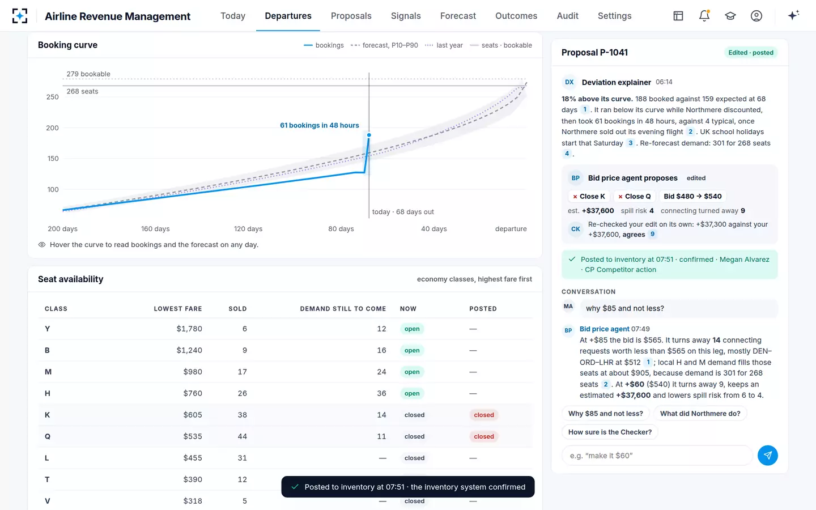This screenshot has width=816, height=510.
Task: Switch to the Proposals tab
Action: [351, 16]
